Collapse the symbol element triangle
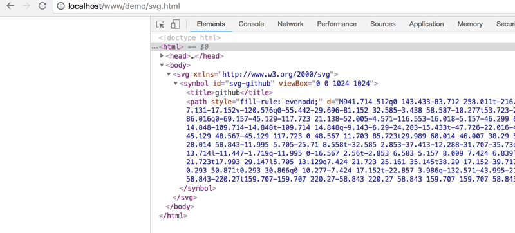 [175, 84]
